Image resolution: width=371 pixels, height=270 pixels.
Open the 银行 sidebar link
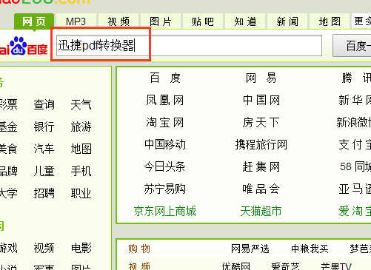click(x=44, y=126)
